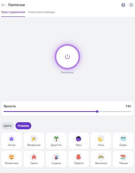
Task: Select the Тревога bell mode
Action: (79, 159)
